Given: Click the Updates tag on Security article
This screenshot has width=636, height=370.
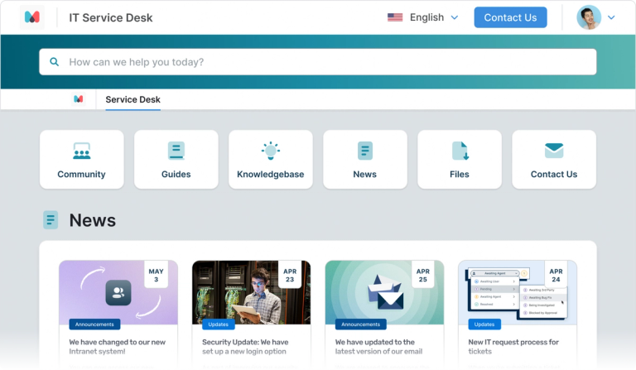Looking at the screenshot, I should click(x=219, y=324).
